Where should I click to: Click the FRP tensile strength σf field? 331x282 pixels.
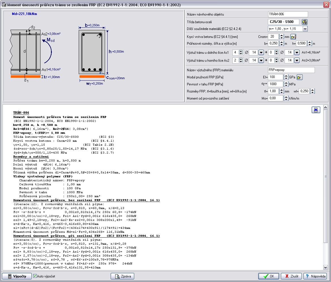(x=275, y=84)
